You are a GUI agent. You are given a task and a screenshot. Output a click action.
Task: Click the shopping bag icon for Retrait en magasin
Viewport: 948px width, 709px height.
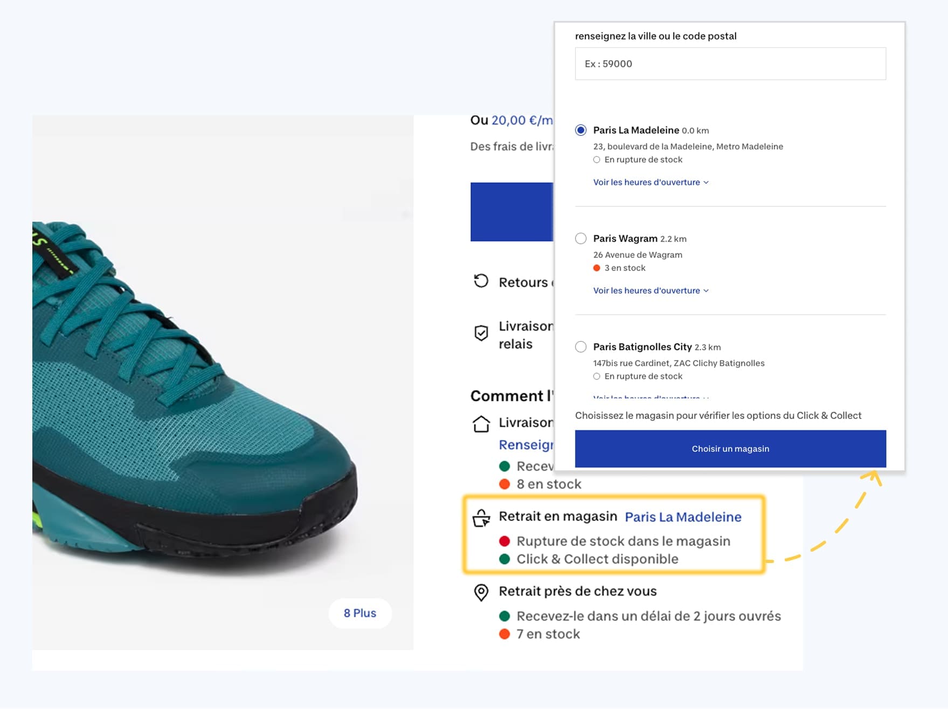[481, 518]
